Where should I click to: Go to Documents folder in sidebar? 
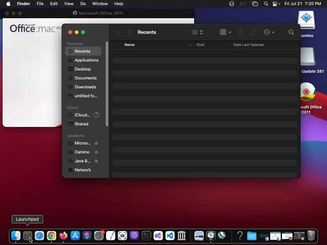(x=83, y=78)
